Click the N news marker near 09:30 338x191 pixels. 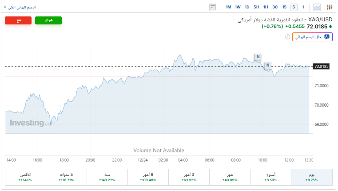[x=258, y=57]
